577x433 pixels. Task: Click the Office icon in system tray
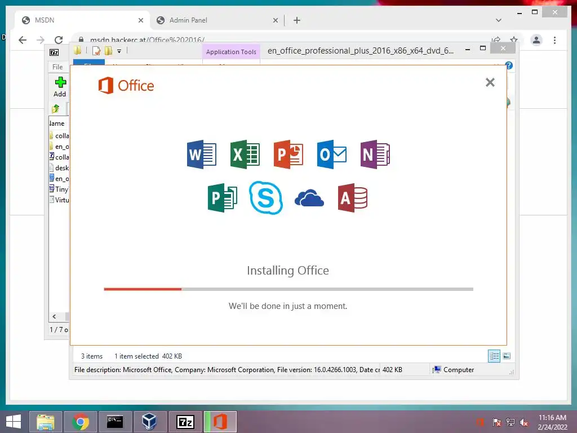480,422
